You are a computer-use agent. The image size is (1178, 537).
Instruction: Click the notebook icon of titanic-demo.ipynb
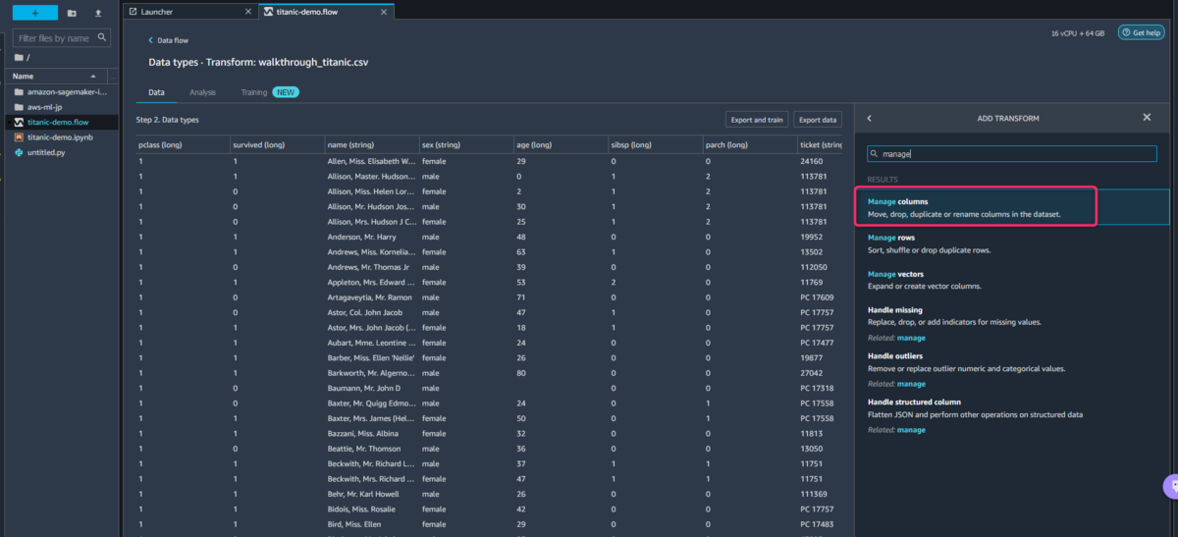coord(19,137)
